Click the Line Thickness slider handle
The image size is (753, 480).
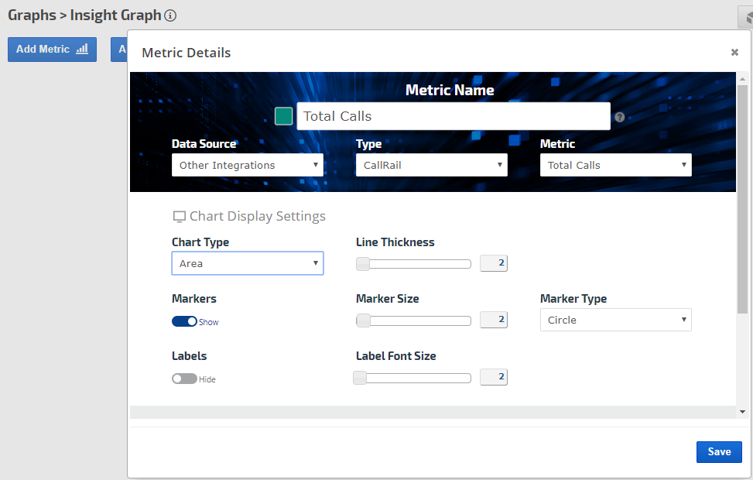tap(363, 264)
